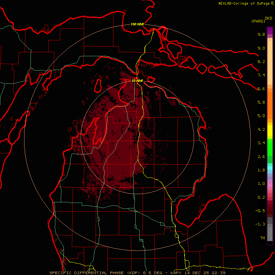The width and height of the screenshot is (275, 275).
Task: Click the DKD label above the color scale
Action: click(269, 18)
